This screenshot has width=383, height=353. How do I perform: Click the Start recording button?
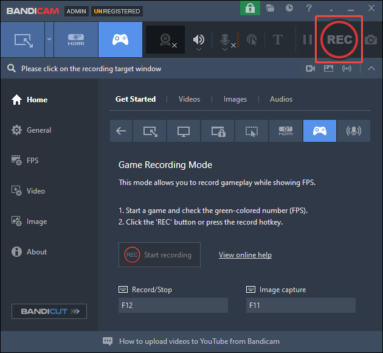(159, 255)
